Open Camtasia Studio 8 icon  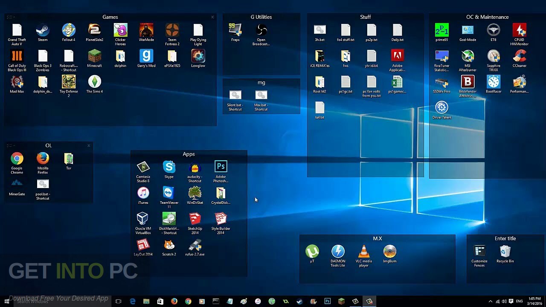pyautogui.click(x=143, y=172)
